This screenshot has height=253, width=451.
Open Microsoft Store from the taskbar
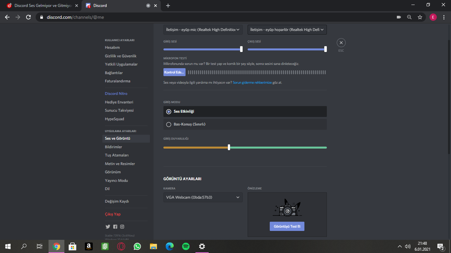[x=73, y=246]
